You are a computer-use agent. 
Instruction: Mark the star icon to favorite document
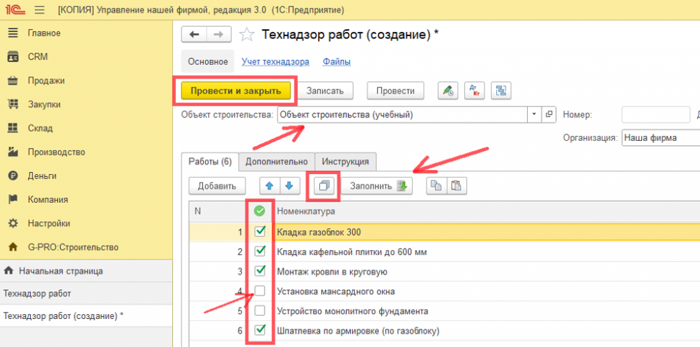(x=247, y=35)
